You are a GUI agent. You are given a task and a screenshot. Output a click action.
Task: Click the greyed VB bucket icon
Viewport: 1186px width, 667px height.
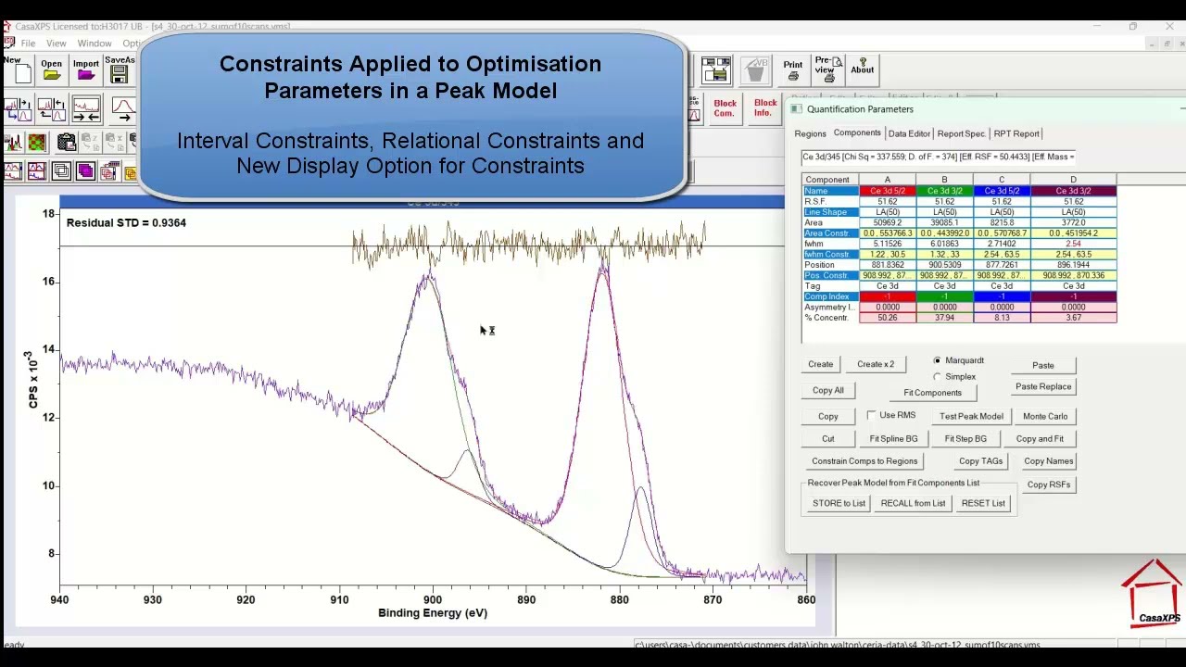(x=756, y=70)
